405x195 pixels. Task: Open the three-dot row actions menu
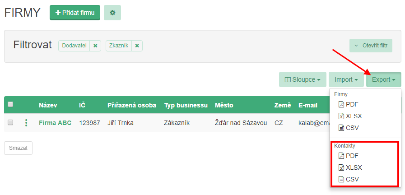(x=26, y=123)
